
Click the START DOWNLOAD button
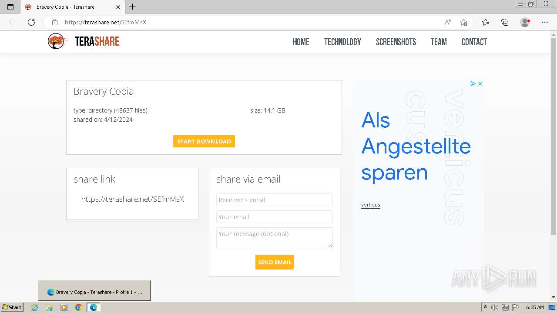[204, 141]
